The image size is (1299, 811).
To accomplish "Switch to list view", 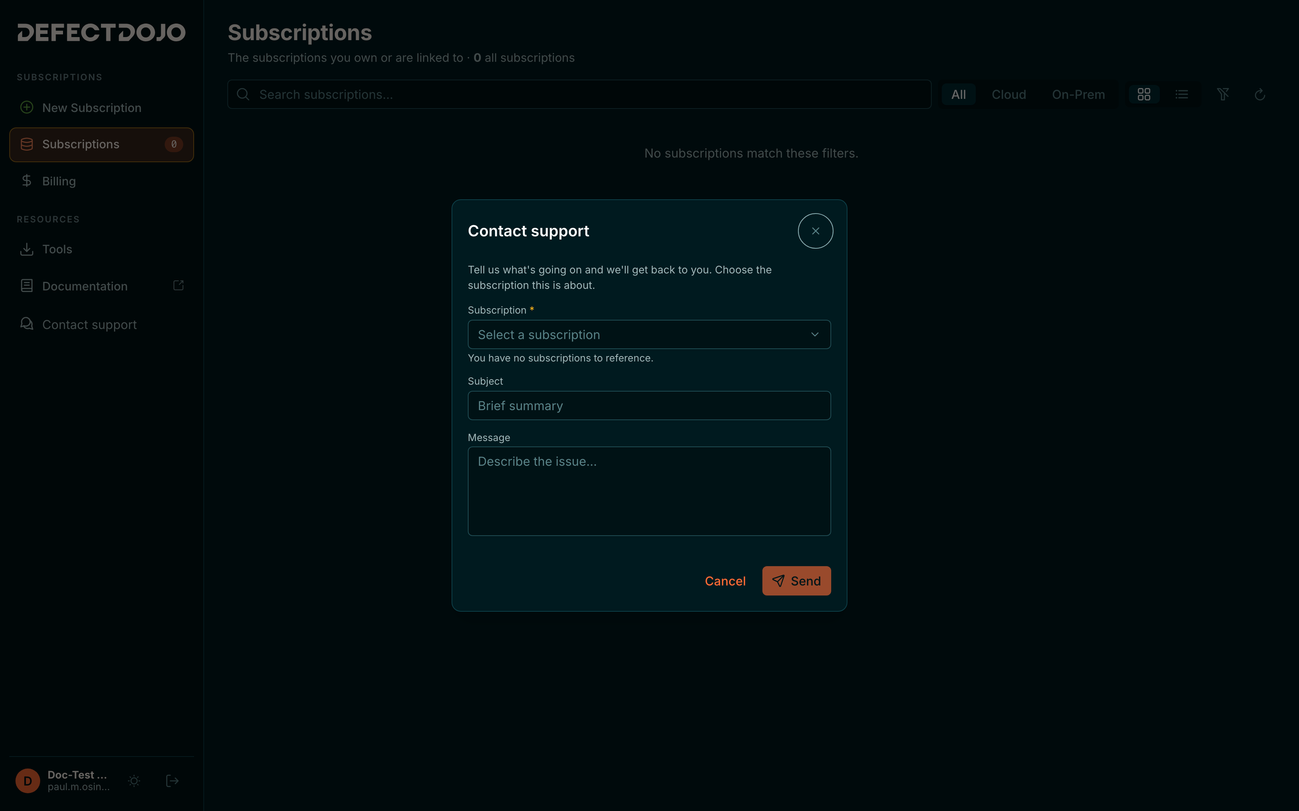I will pyautogui.click(x=1181, y=94).
